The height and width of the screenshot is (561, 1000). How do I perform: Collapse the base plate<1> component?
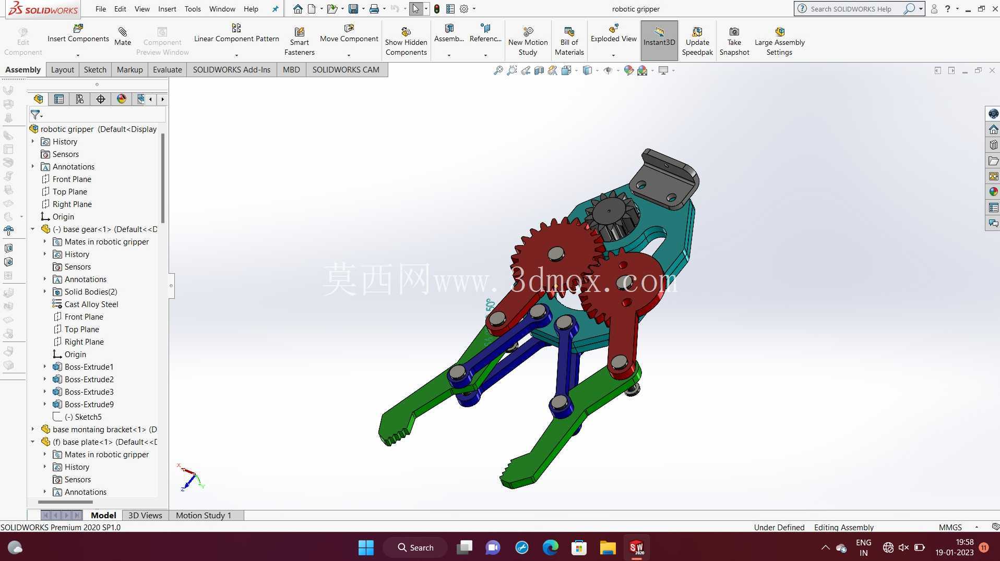(x=33, y=442)
